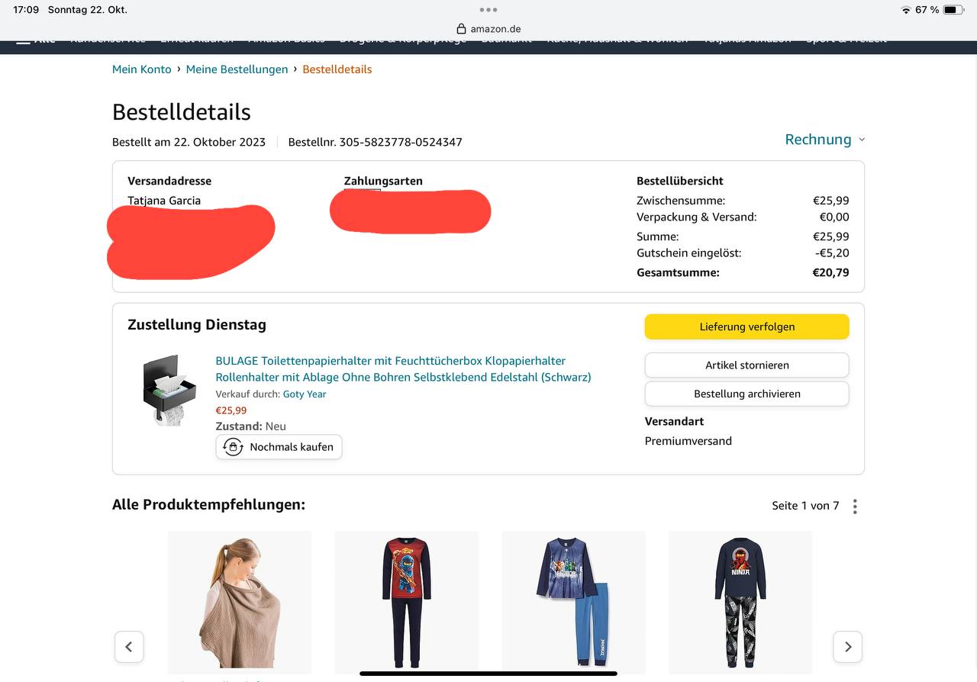Tap the padlock icon beside amazon.de

point(461,29)
